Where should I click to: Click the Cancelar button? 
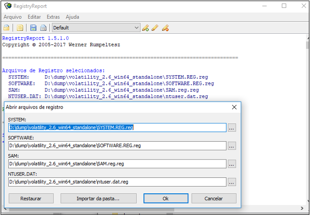pos(214,199)
